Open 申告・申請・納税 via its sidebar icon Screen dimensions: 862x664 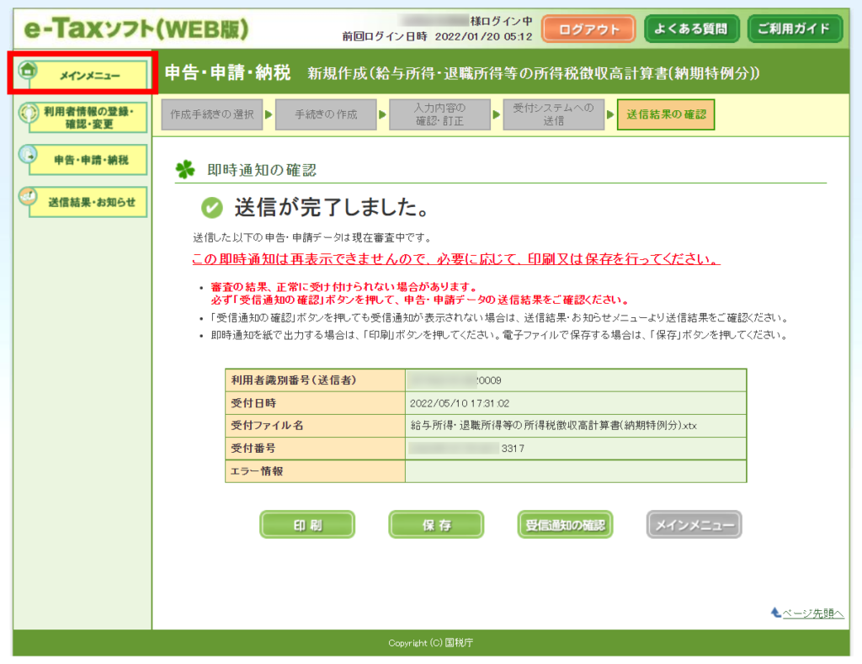29,155
